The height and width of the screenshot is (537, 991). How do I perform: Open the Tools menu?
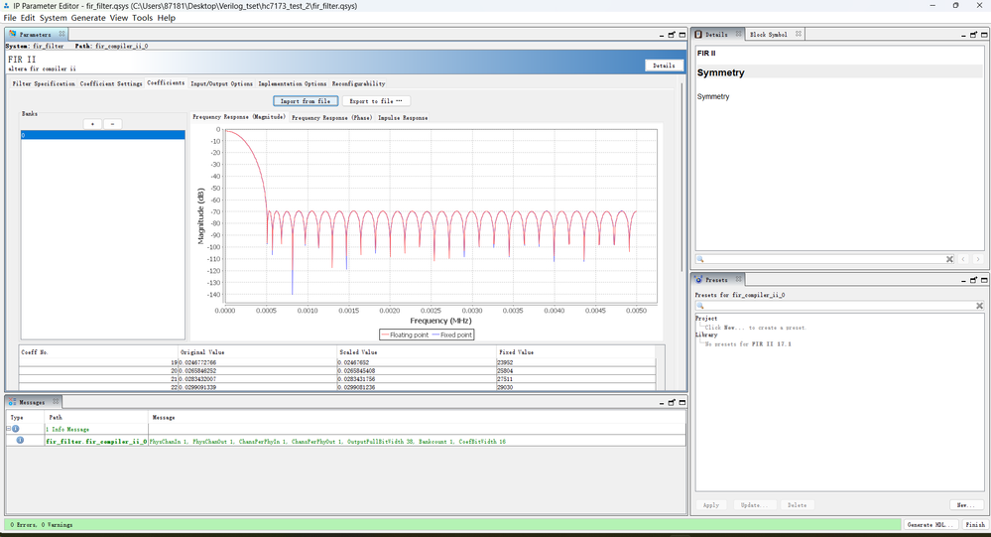tap(143, 18)
